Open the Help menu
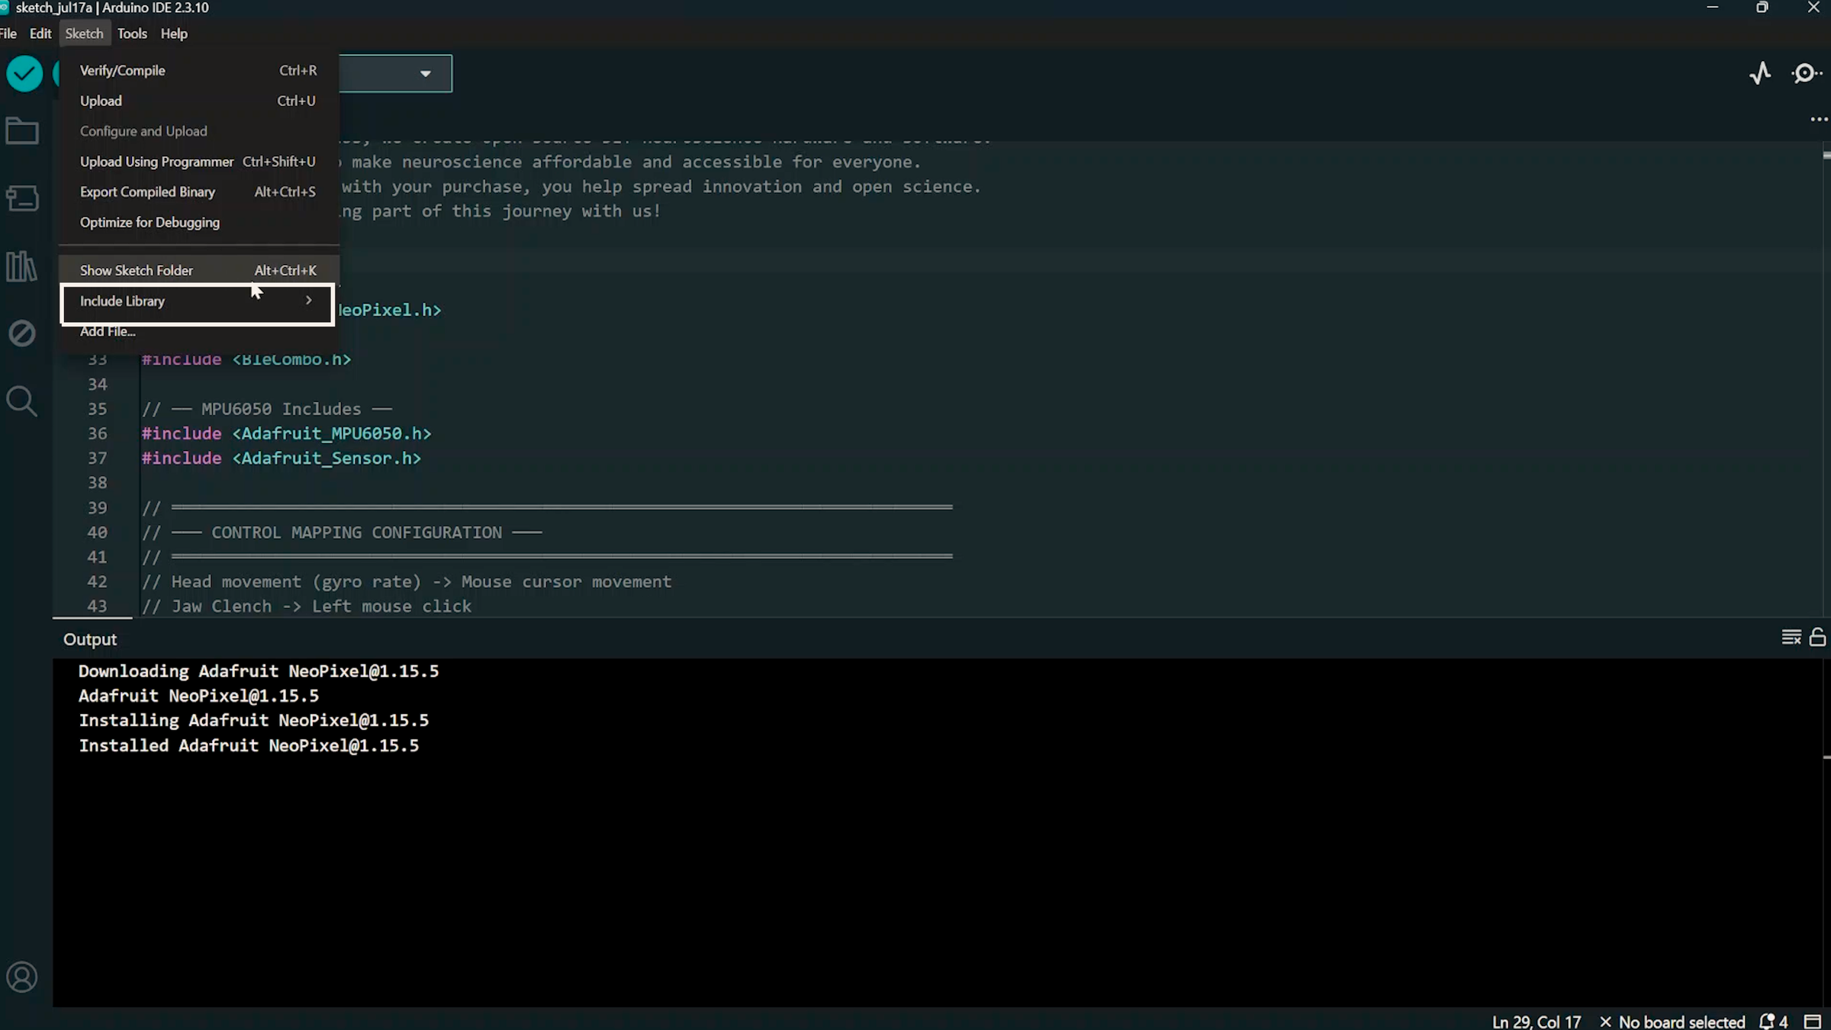1831x1030 pixels. click(174, 34)
